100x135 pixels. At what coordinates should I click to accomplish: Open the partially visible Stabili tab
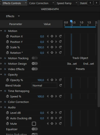tap(83, 3)
